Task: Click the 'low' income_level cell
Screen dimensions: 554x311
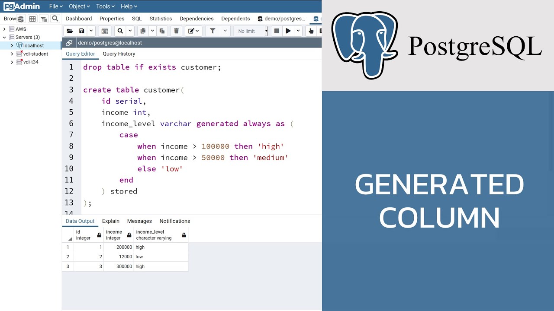Action: pos(161,257)
